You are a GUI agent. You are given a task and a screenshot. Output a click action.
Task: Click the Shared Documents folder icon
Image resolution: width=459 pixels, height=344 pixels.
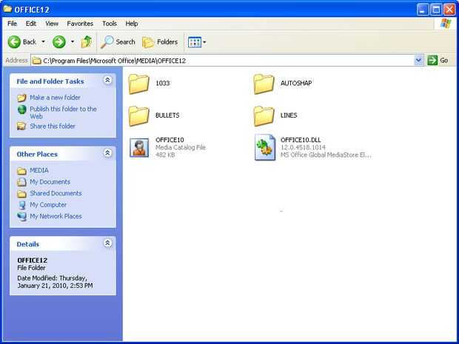pyautogui.click(x=21, y=194)
